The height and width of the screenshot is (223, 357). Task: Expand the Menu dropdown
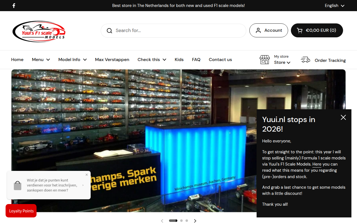(x=41, y=60)
